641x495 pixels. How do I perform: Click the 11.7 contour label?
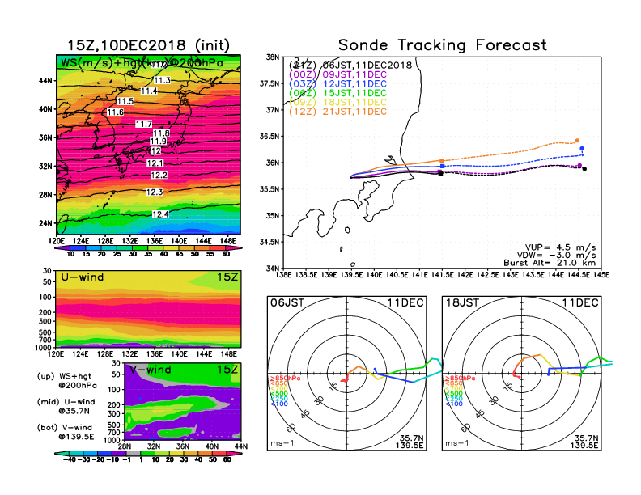144,124
